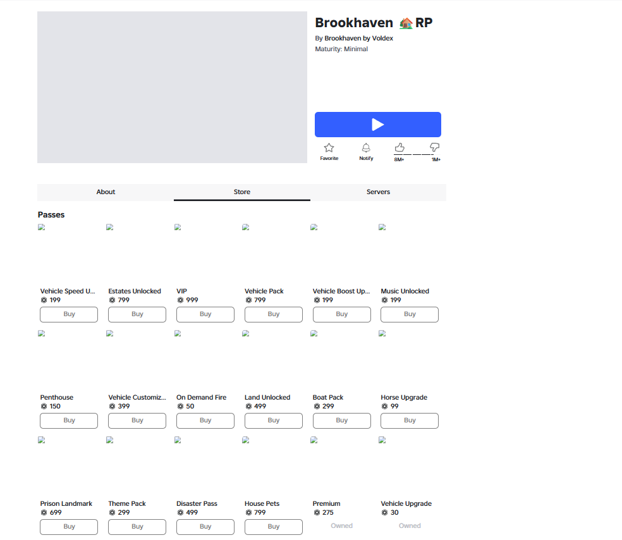Click the Penthouse pass image icon
Screen dimensions: 622x540
click(x=41, y=334)
